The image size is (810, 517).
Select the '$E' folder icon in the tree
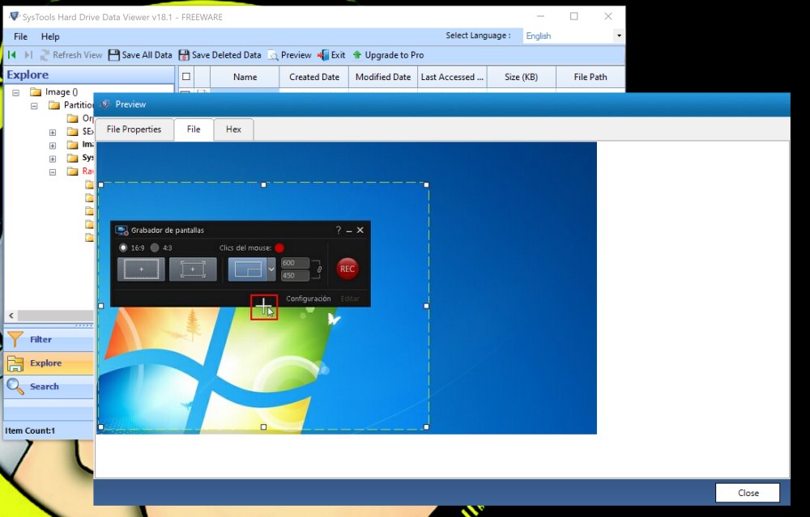tap(73, 132)
